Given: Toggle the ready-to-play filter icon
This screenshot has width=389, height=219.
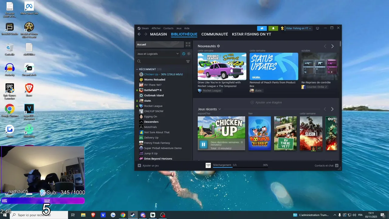Looking at the screenshot, I should pyautogui.click(x=189, y=54).
